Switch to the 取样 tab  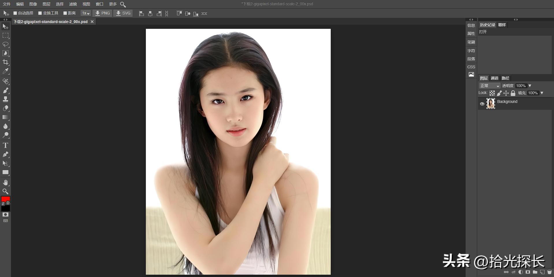pyautogui.click(x=502, y=25)
